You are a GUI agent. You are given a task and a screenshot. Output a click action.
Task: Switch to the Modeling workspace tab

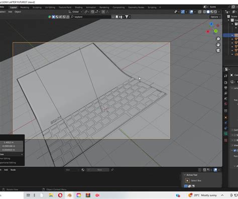(25, 8)
